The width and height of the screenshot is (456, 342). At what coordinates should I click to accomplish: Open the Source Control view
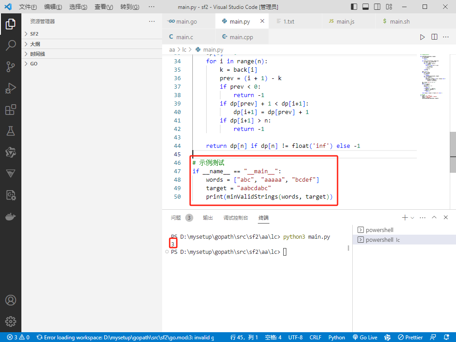(x=11, y=67)
